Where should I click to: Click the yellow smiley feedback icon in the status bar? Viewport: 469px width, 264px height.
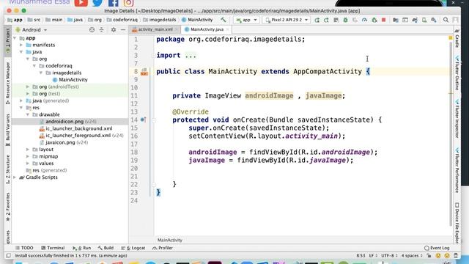pyautogui.click(x=438, y=256)
